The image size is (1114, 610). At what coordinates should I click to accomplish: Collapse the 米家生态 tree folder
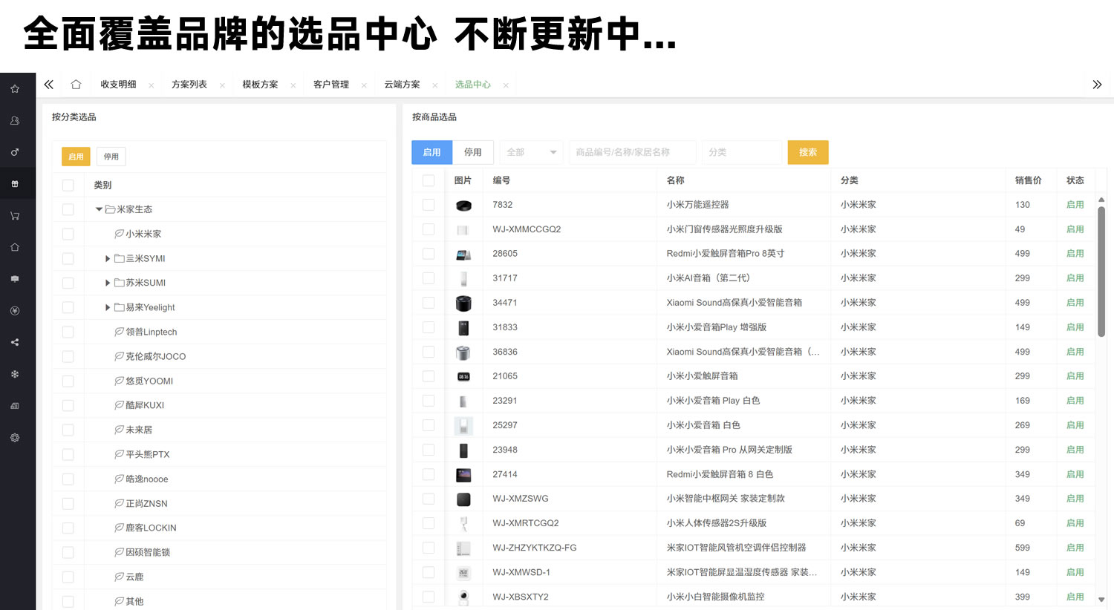pyautogui.click(x=99, y=209)
